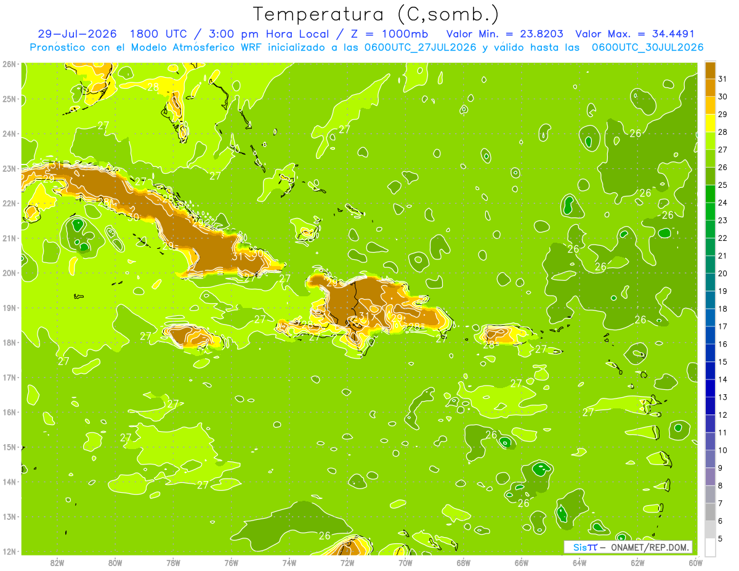Click the brown legend band above 31
Image resolution: width=739 pixels, height=571 pixels.
(x=710, y=70)
